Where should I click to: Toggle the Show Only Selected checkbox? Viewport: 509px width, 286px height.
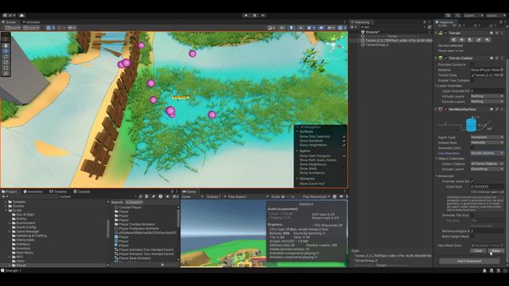[x=344, y=137]
